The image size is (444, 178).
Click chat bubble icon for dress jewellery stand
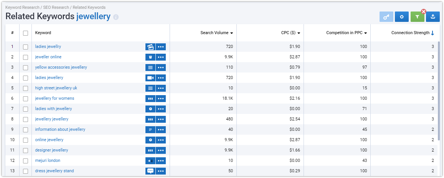click(150, 171)
